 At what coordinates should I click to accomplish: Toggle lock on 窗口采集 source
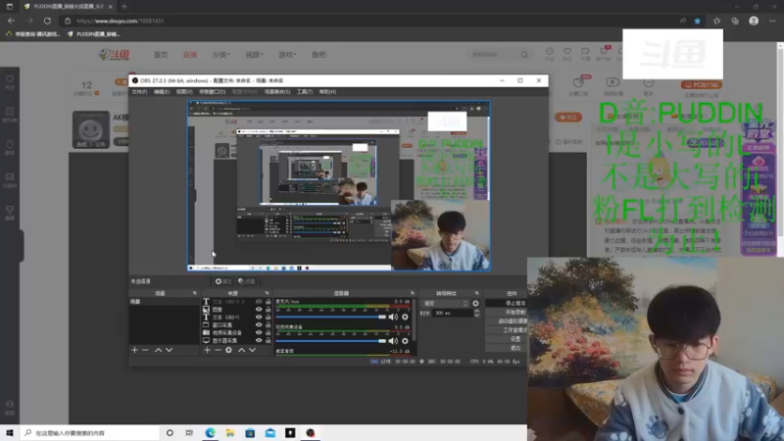[268, 325]
